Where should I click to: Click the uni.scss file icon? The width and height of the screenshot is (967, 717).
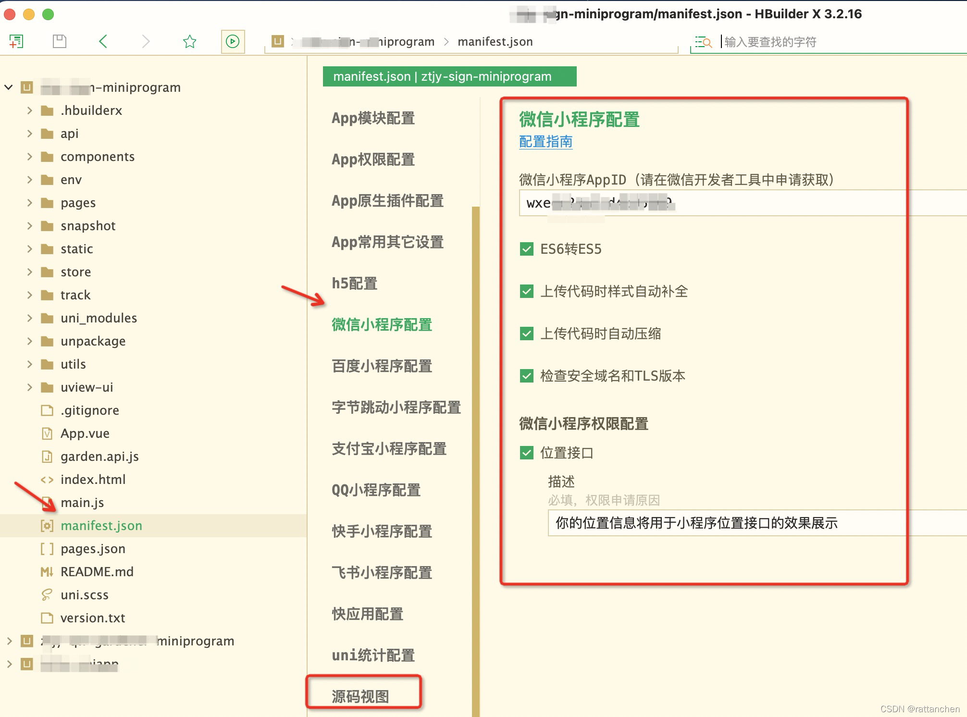pos(47,595)
